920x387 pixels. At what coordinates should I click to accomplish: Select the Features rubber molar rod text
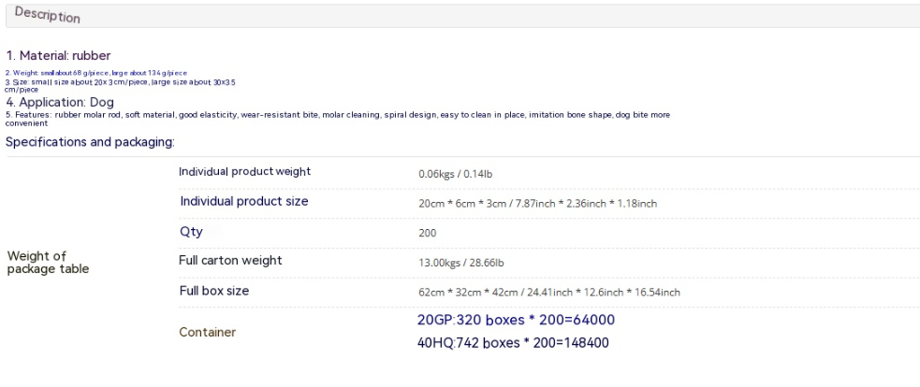[337, 114]
